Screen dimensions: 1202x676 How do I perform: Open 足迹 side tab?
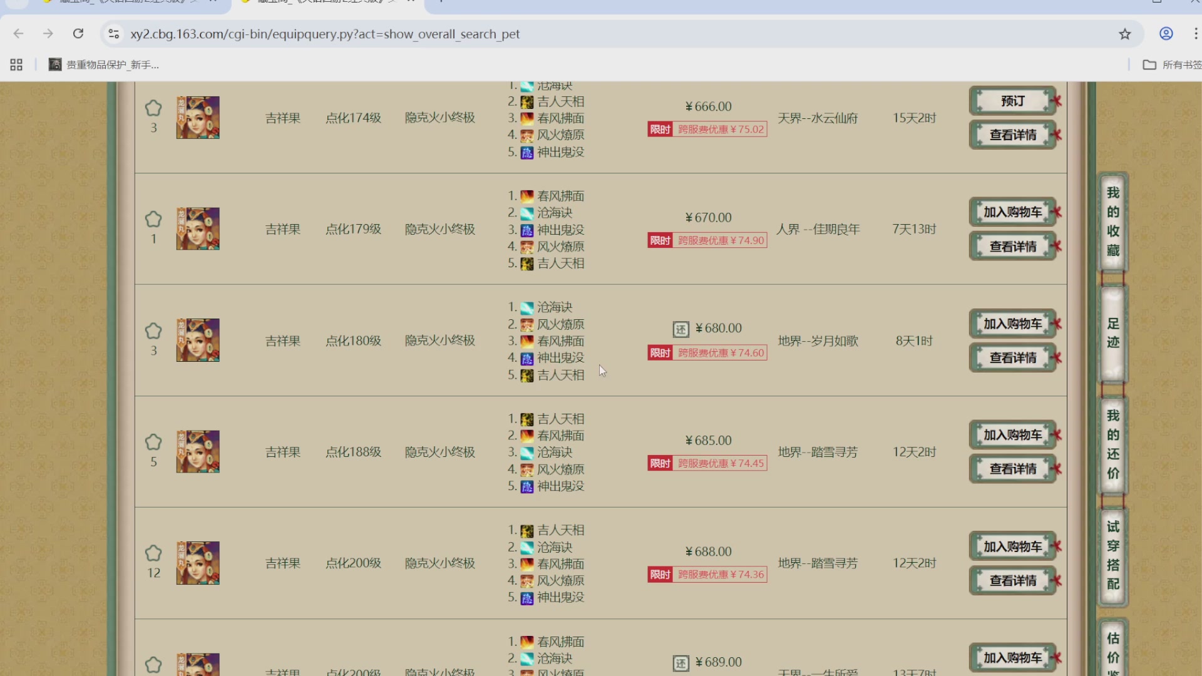pos(1112,333)
